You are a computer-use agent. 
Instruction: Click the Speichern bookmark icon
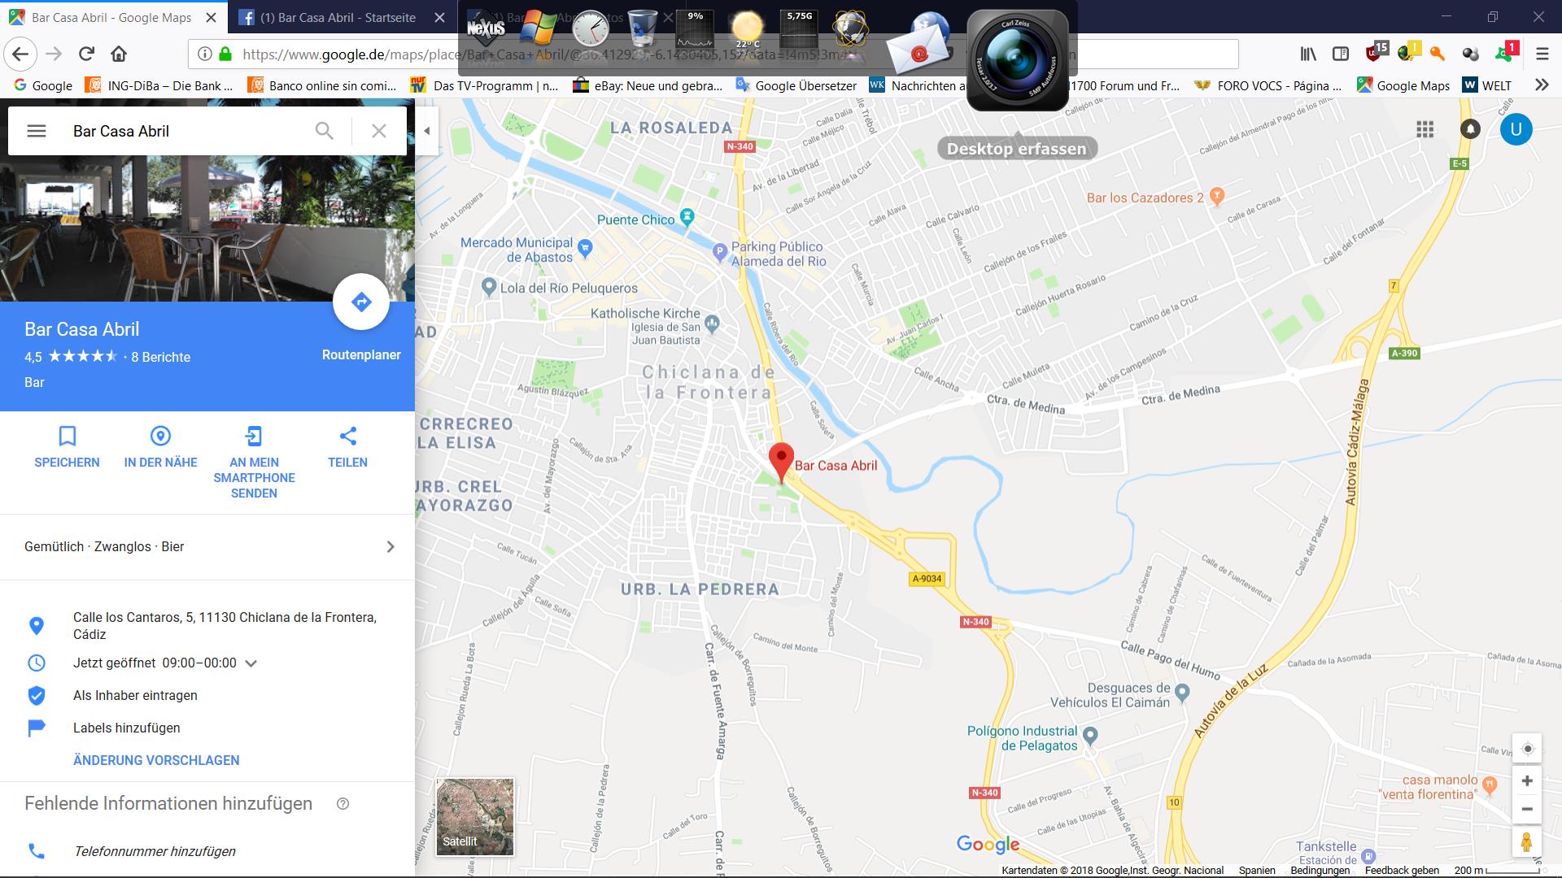(67, 437)
